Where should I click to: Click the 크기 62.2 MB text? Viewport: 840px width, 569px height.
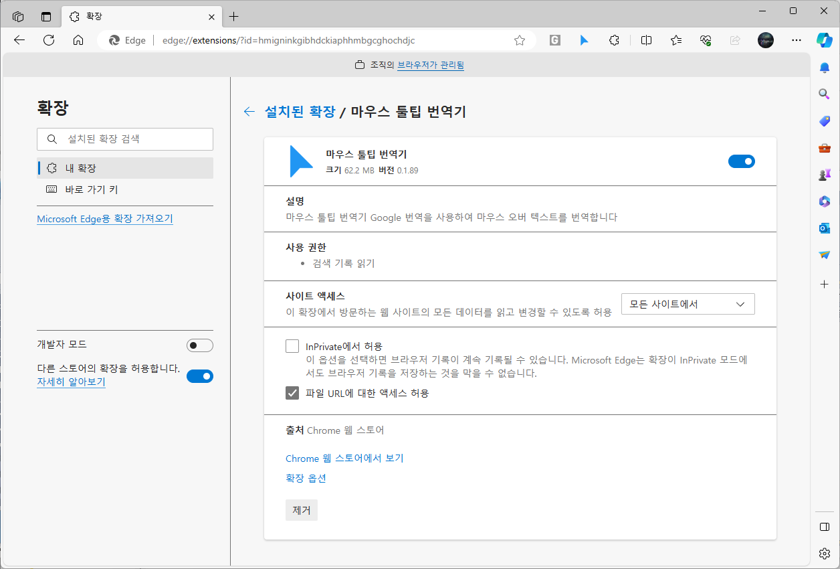click(350, 171)
